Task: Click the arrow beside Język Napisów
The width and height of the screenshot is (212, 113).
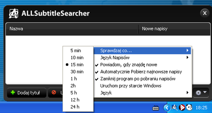Action: pyautogui.click(x=187, y=58)
